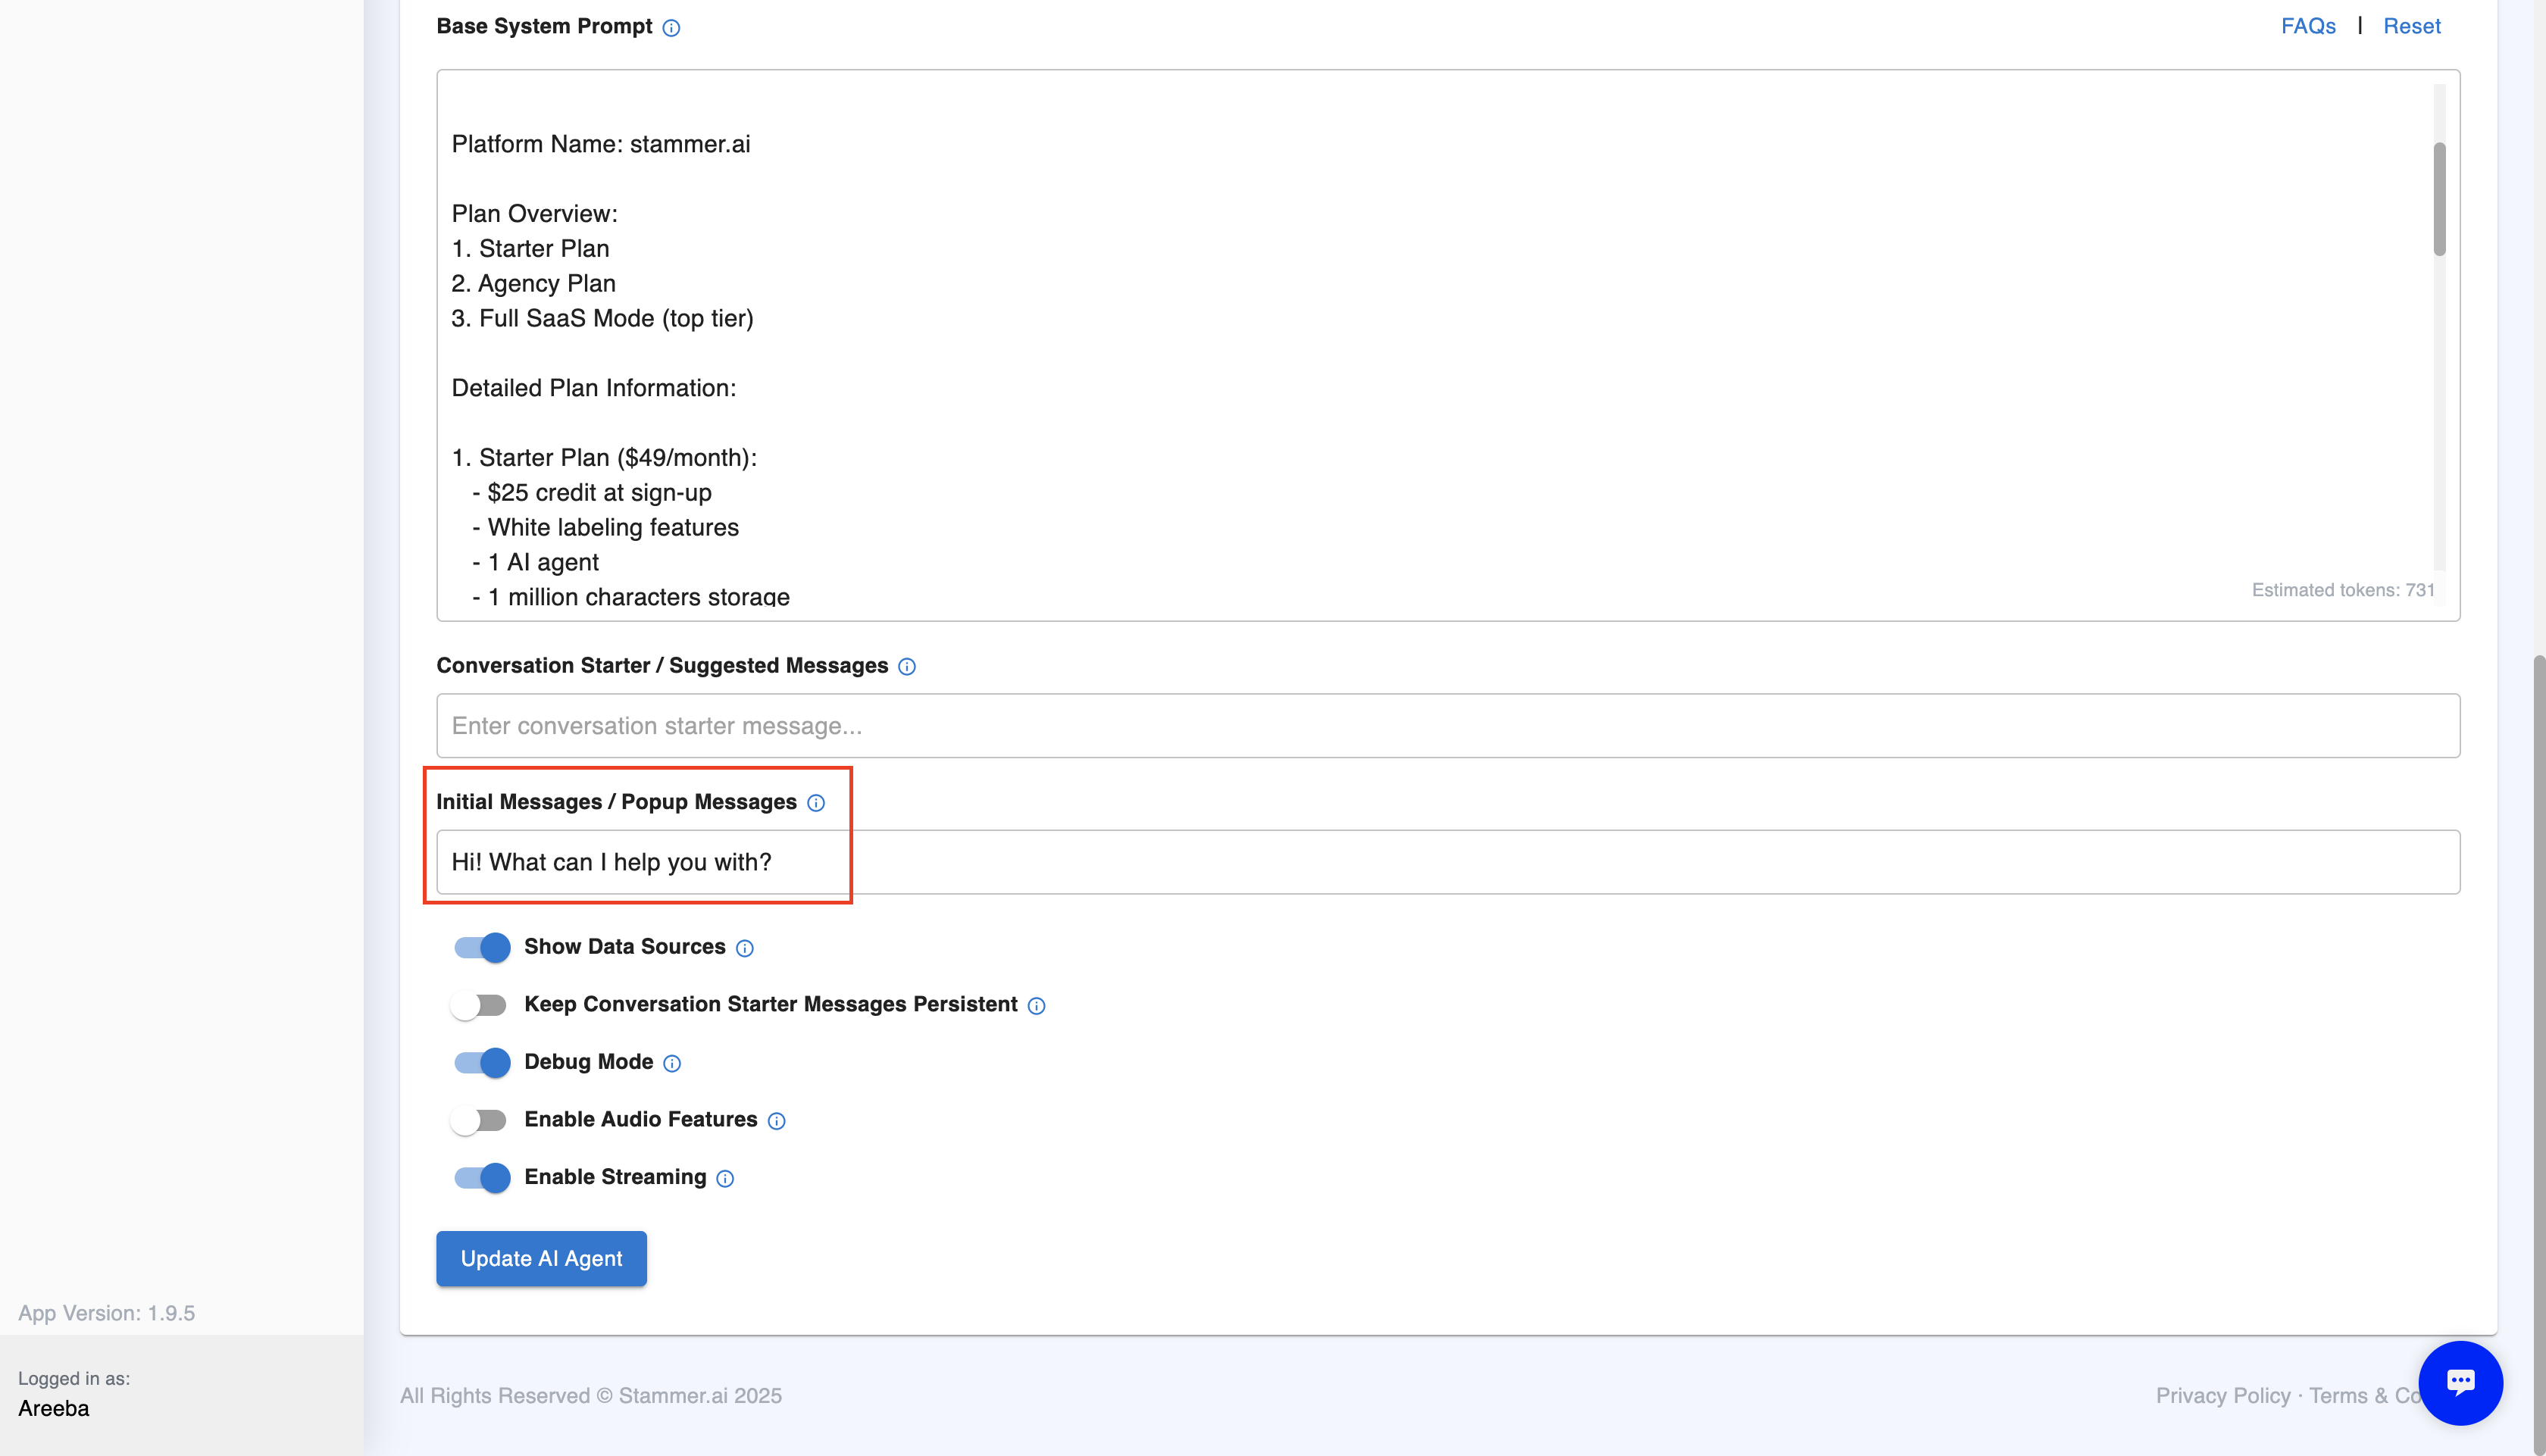The image size is (2546, 1456).
Task: Click info icon next to Debug Mode
Action: coord(672,1063)
